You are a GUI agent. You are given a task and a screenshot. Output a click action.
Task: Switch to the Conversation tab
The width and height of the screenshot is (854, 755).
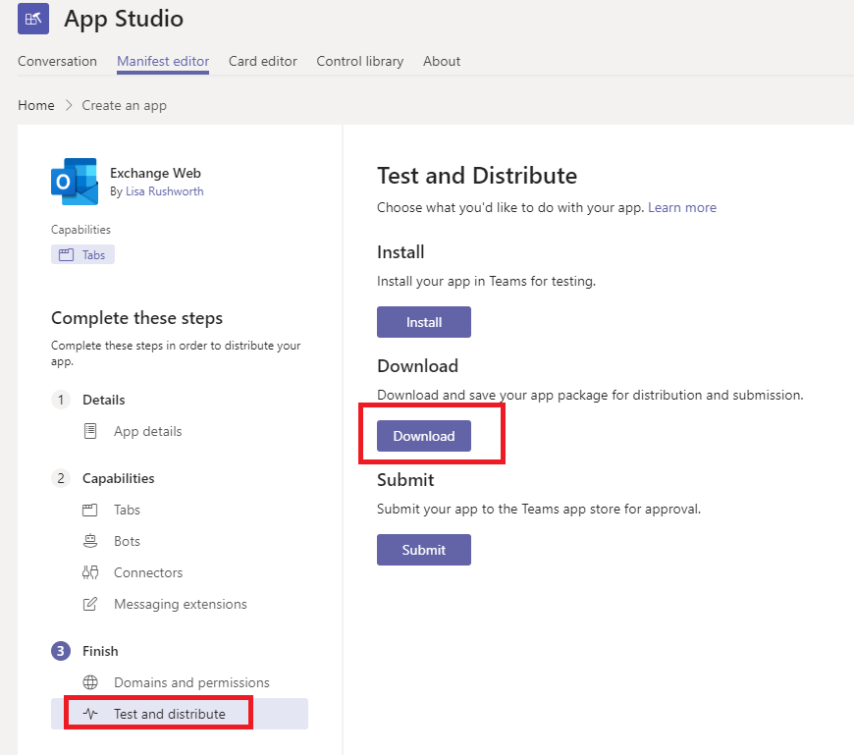pos(57,61)
